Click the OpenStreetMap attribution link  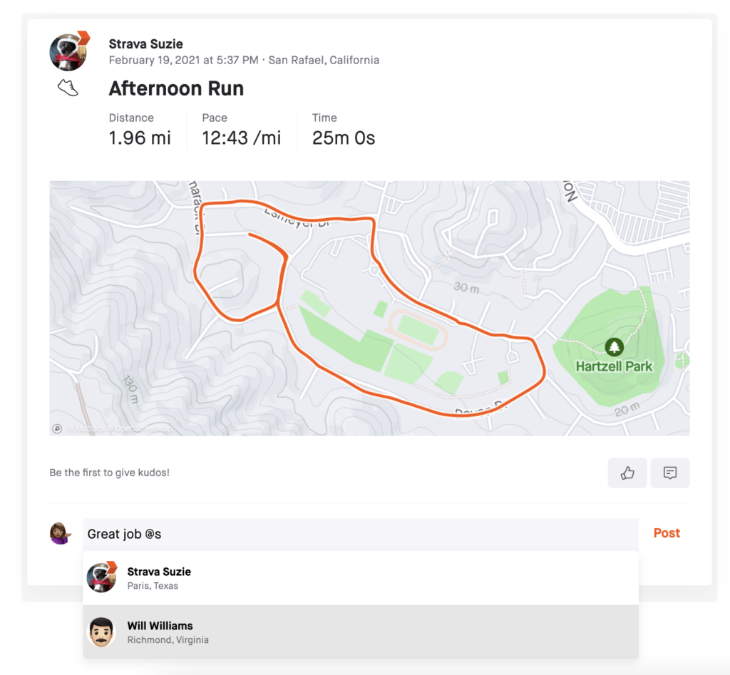pyautogui.click(x=143, y=428)
